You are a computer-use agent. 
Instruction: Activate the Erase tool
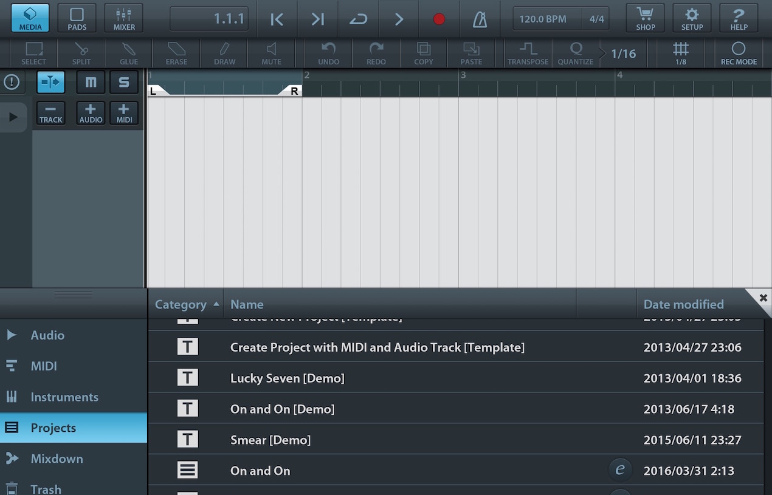pos(176,53)
